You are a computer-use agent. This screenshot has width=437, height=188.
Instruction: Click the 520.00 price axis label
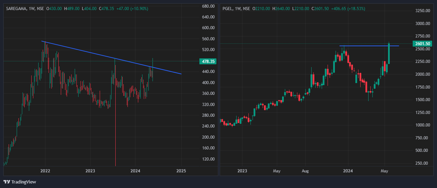[x=209, y=50]
